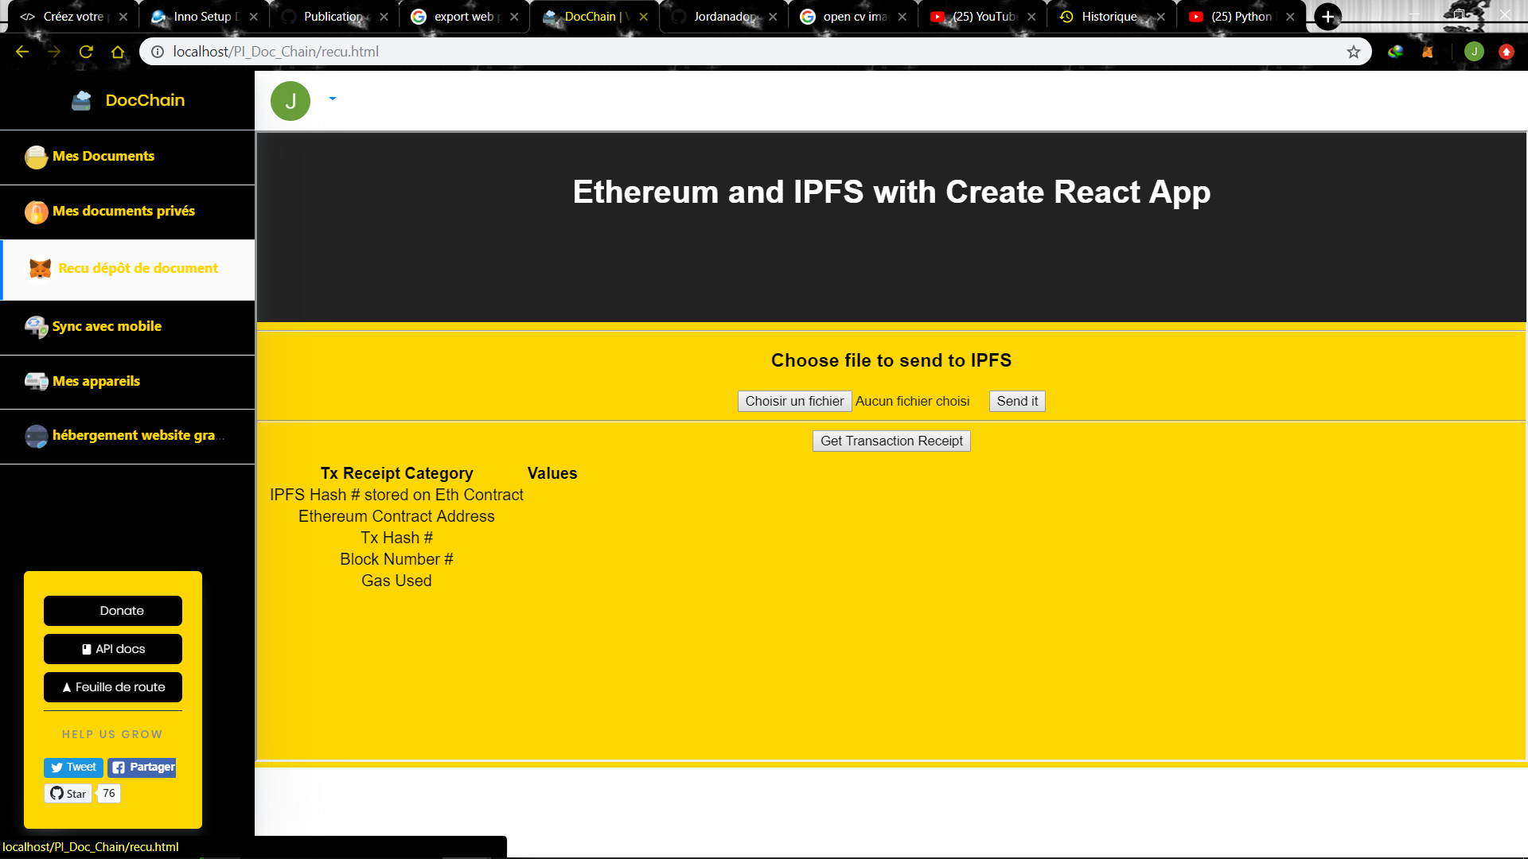Screen dimensions: 1528x859
Task: Open Mes documents privés sidebar item
Action: [x=123, y=212]
